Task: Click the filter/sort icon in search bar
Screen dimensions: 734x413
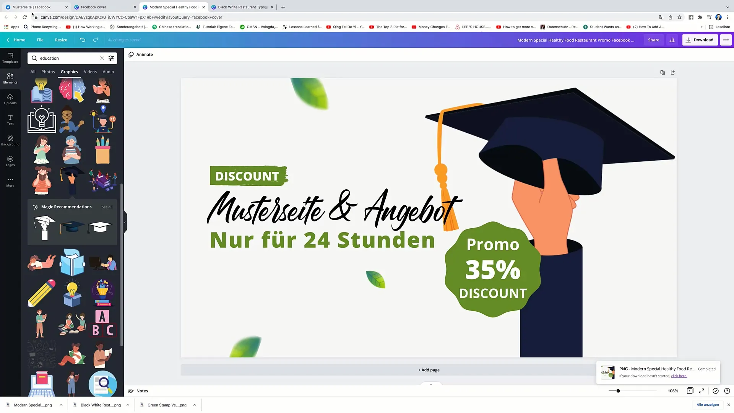Action: pyautogui.click(x=111, y=58)
